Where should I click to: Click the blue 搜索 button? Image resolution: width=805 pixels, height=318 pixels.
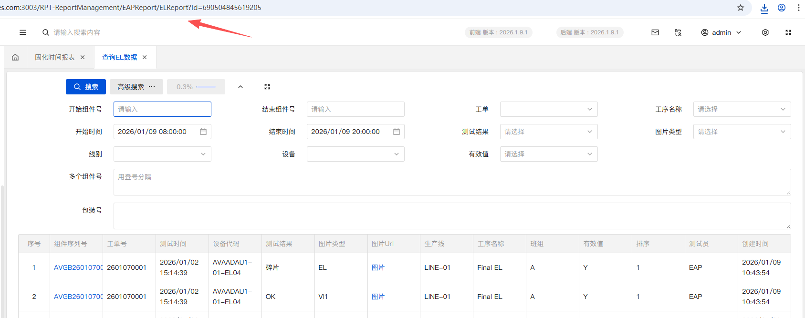coord(86,87)
